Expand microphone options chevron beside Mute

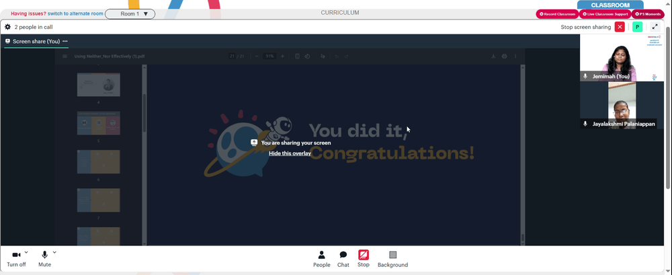pos(54,252)
